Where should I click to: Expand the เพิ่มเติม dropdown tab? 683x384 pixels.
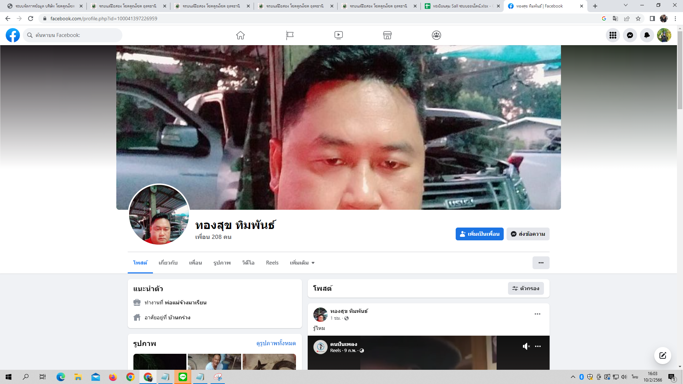(302, 263)
